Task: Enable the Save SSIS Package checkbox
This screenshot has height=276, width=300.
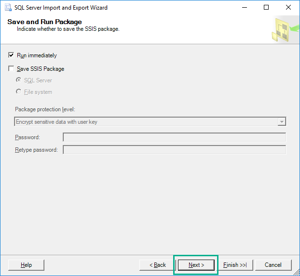Action: tap(12, 69)
